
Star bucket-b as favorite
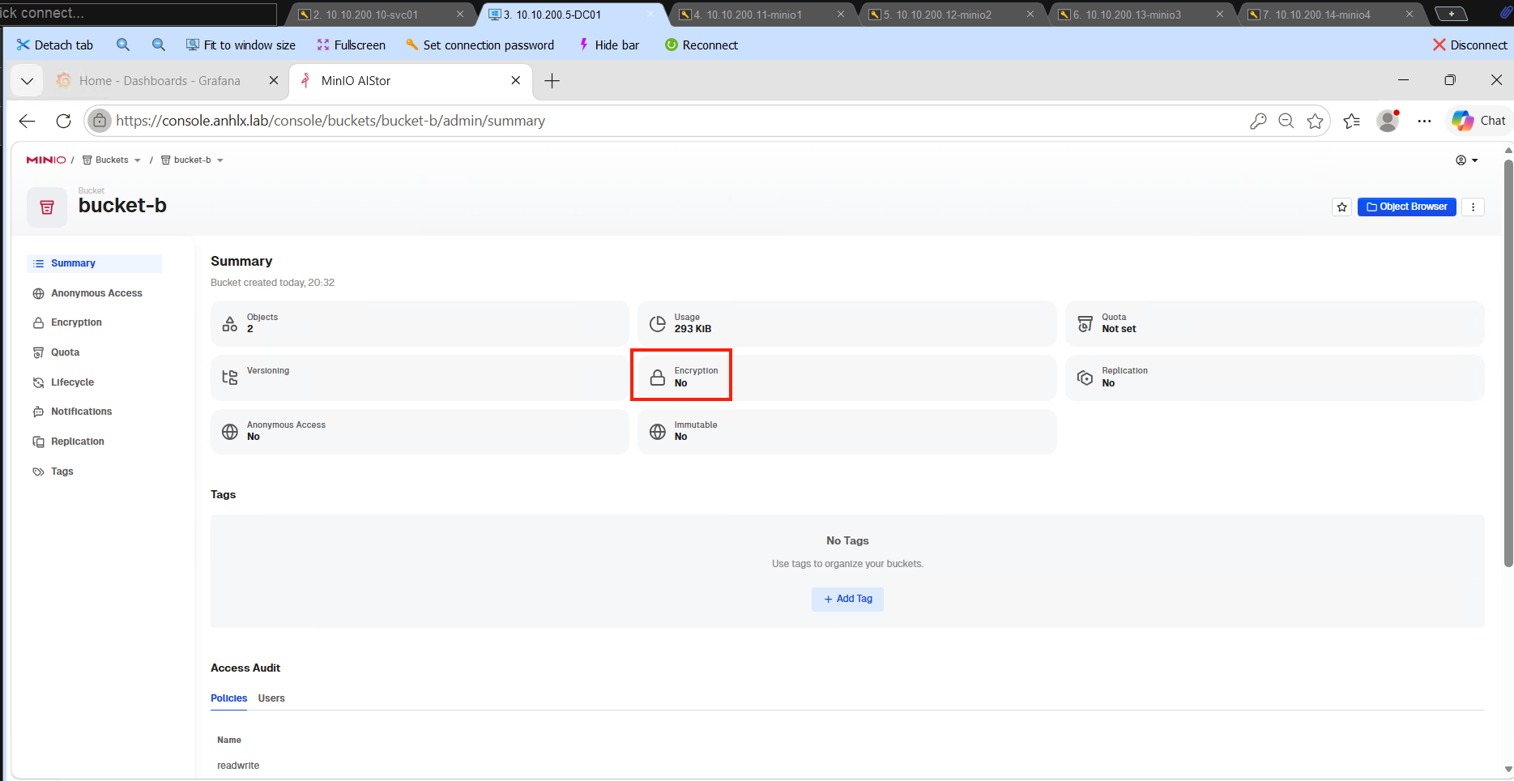pyautogui.click(x=1342, y=207)
